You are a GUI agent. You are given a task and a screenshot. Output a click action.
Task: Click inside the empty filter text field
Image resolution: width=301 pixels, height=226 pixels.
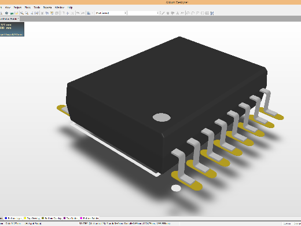(142, 13)
